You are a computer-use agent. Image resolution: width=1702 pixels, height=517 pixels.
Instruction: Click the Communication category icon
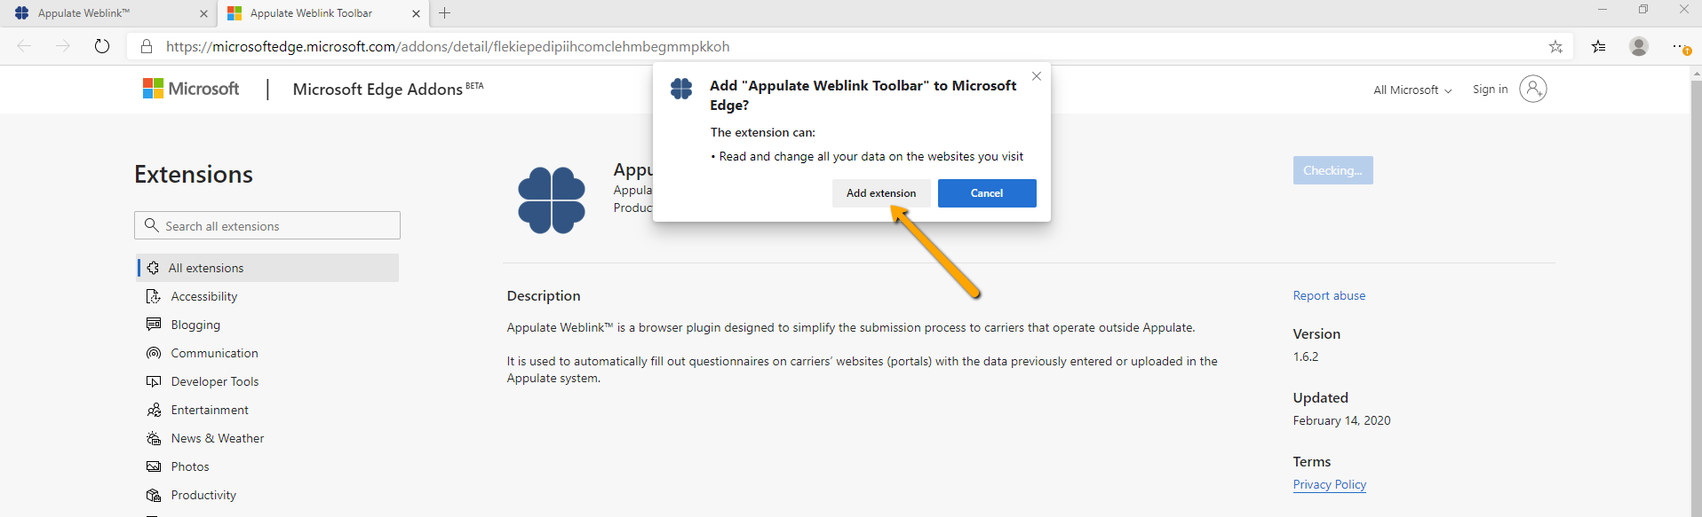point(154,353)
